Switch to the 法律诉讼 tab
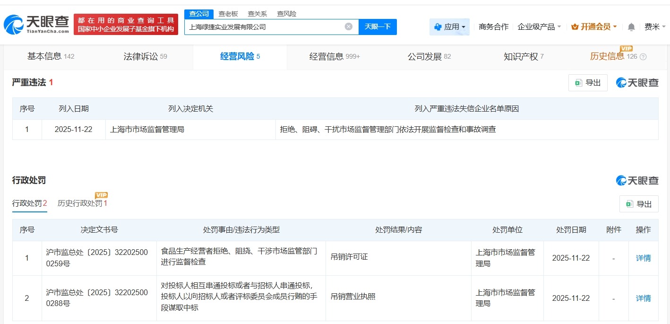Image resolution: width=670 pixels, height=324 pixels. pyautogui.click(x=140, y=56)
